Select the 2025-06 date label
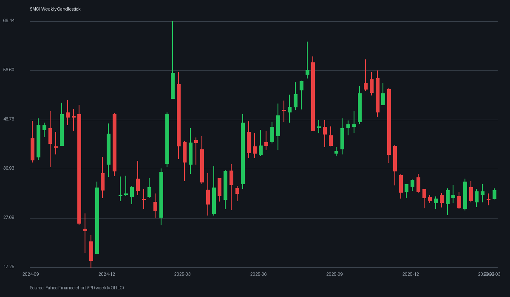 [x=258, y=275]
